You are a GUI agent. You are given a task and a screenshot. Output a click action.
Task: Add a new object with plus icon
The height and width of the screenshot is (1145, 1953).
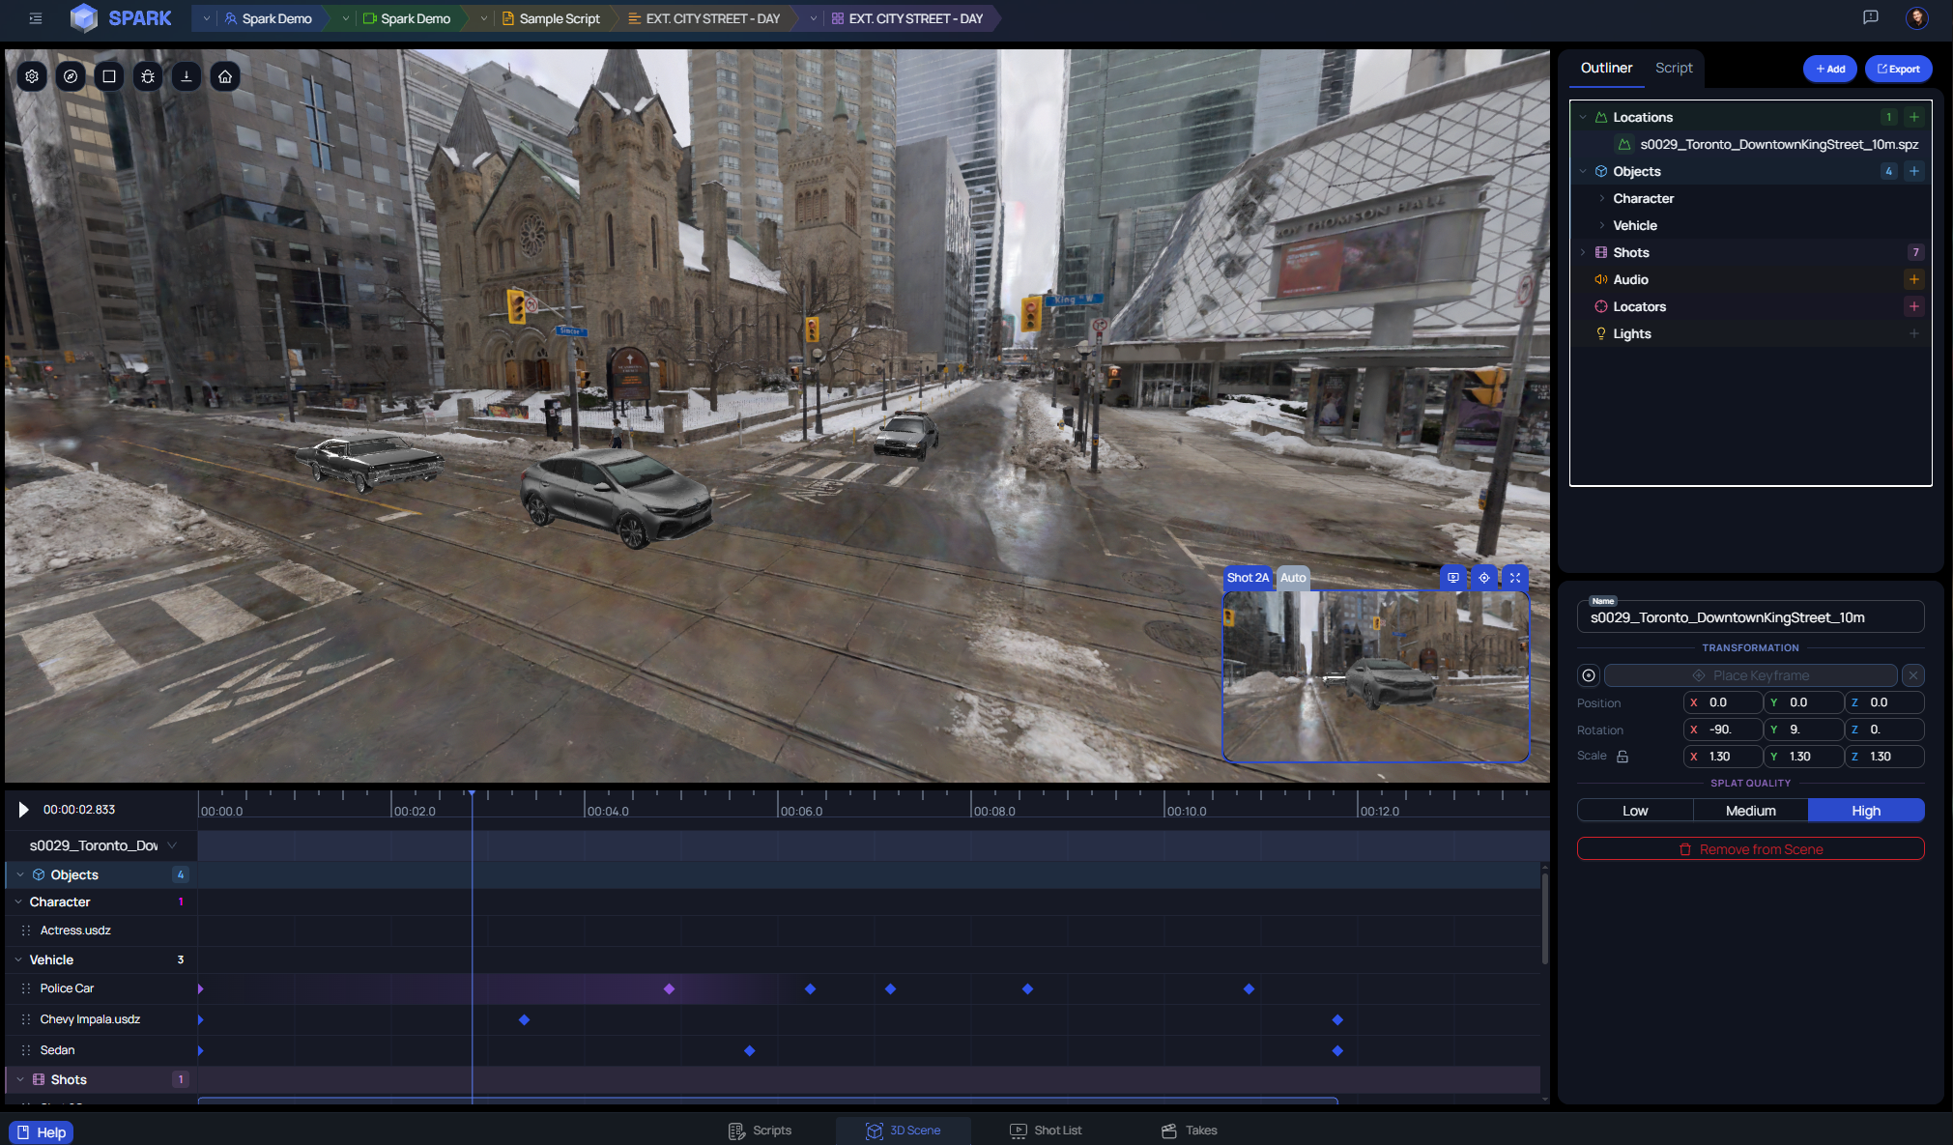(x=1914, y=171)
